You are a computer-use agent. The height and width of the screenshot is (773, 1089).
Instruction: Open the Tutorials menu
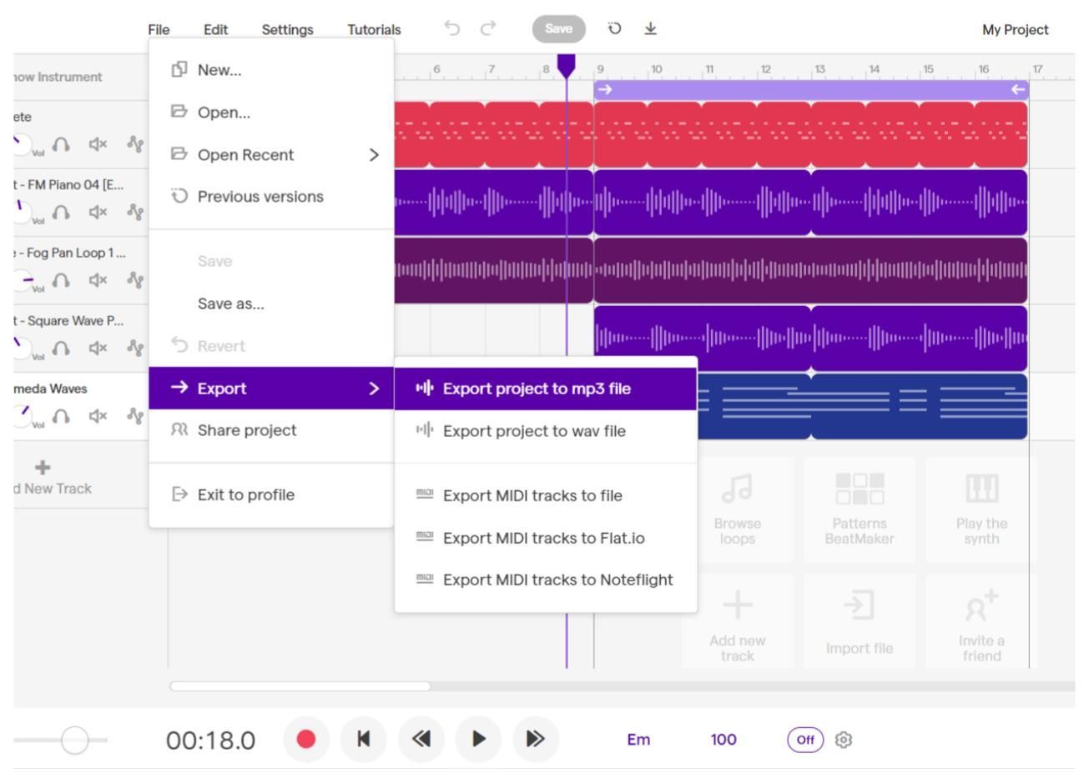(373, 28)
